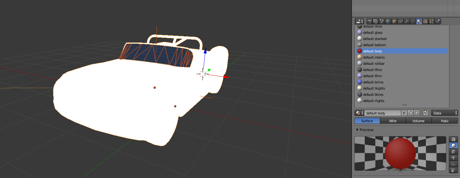Viewport: 460px width, 178px height.
Task: Select the default lfrim material slot
Action: tap(402, 76)
